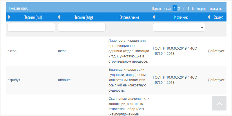Click Источник column header text

[x=181, y=17]
